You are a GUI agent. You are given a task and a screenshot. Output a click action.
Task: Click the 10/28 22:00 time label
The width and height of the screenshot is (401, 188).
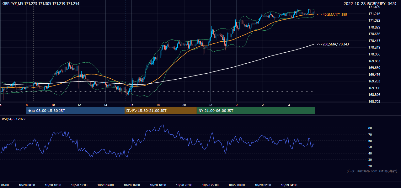[x=210, y=185]
